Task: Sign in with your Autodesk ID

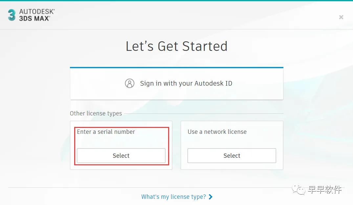Action: 186,83
